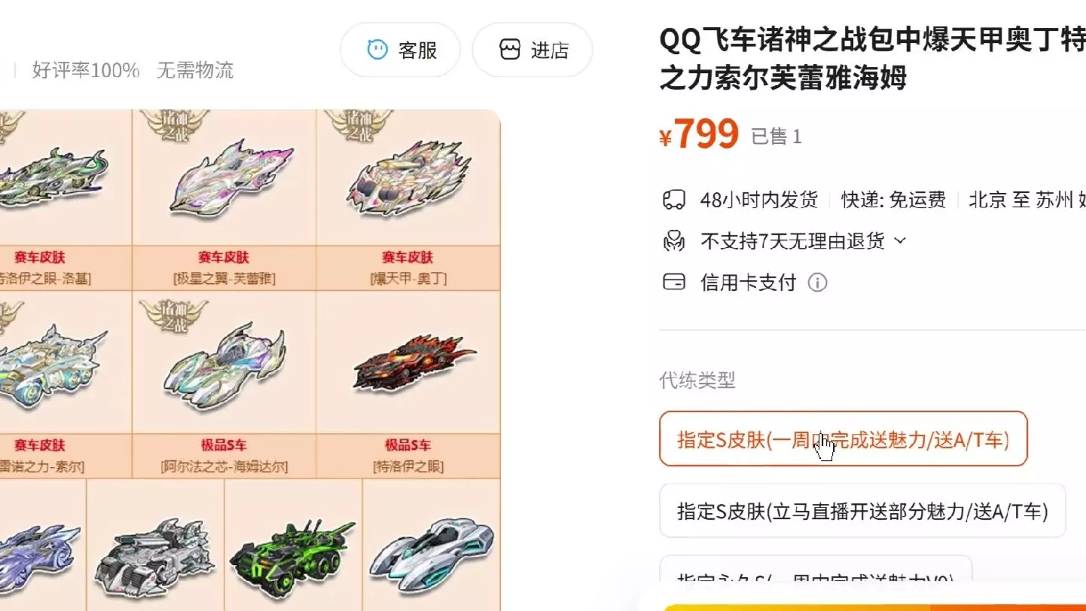Click the info circle beside 信用卡支付

pos(817,283)
